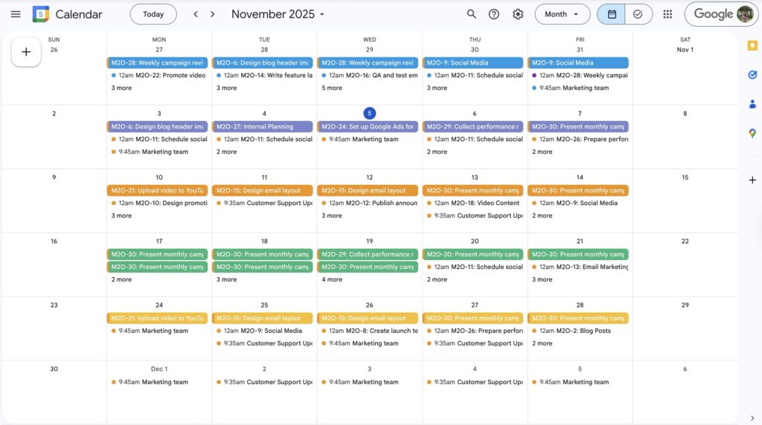Open highlighted date 5

point(369,113)
